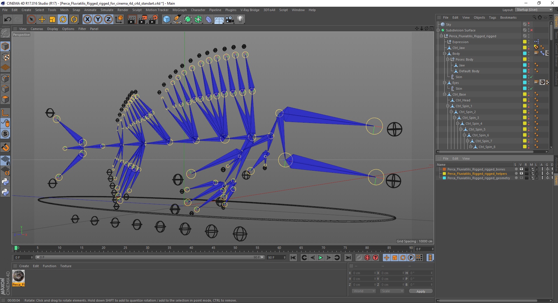558x303 pixels.
Task: Toggle Sky object visibility dots
Action: tap(529, 24)
